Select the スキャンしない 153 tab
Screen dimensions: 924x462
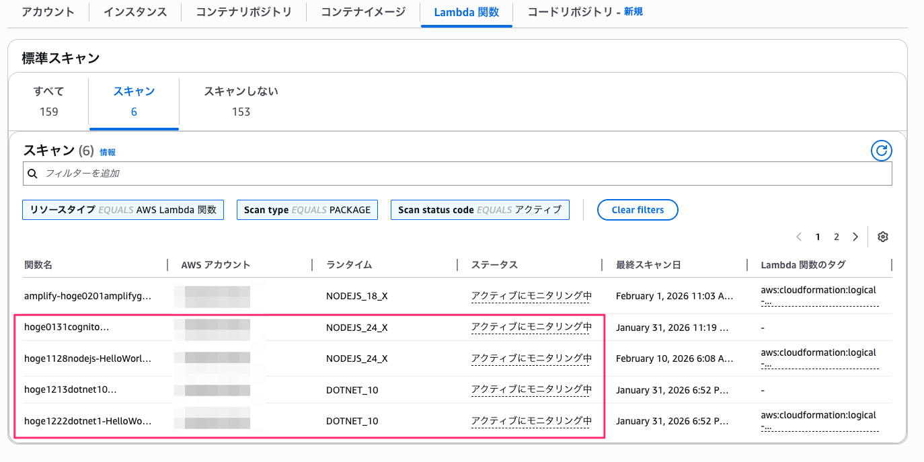click(241, 102)
